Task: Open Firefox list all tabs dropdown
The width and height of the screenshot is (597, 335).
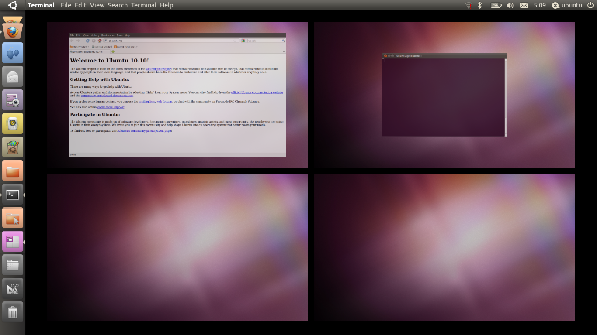Action: (x=284, y=52)
